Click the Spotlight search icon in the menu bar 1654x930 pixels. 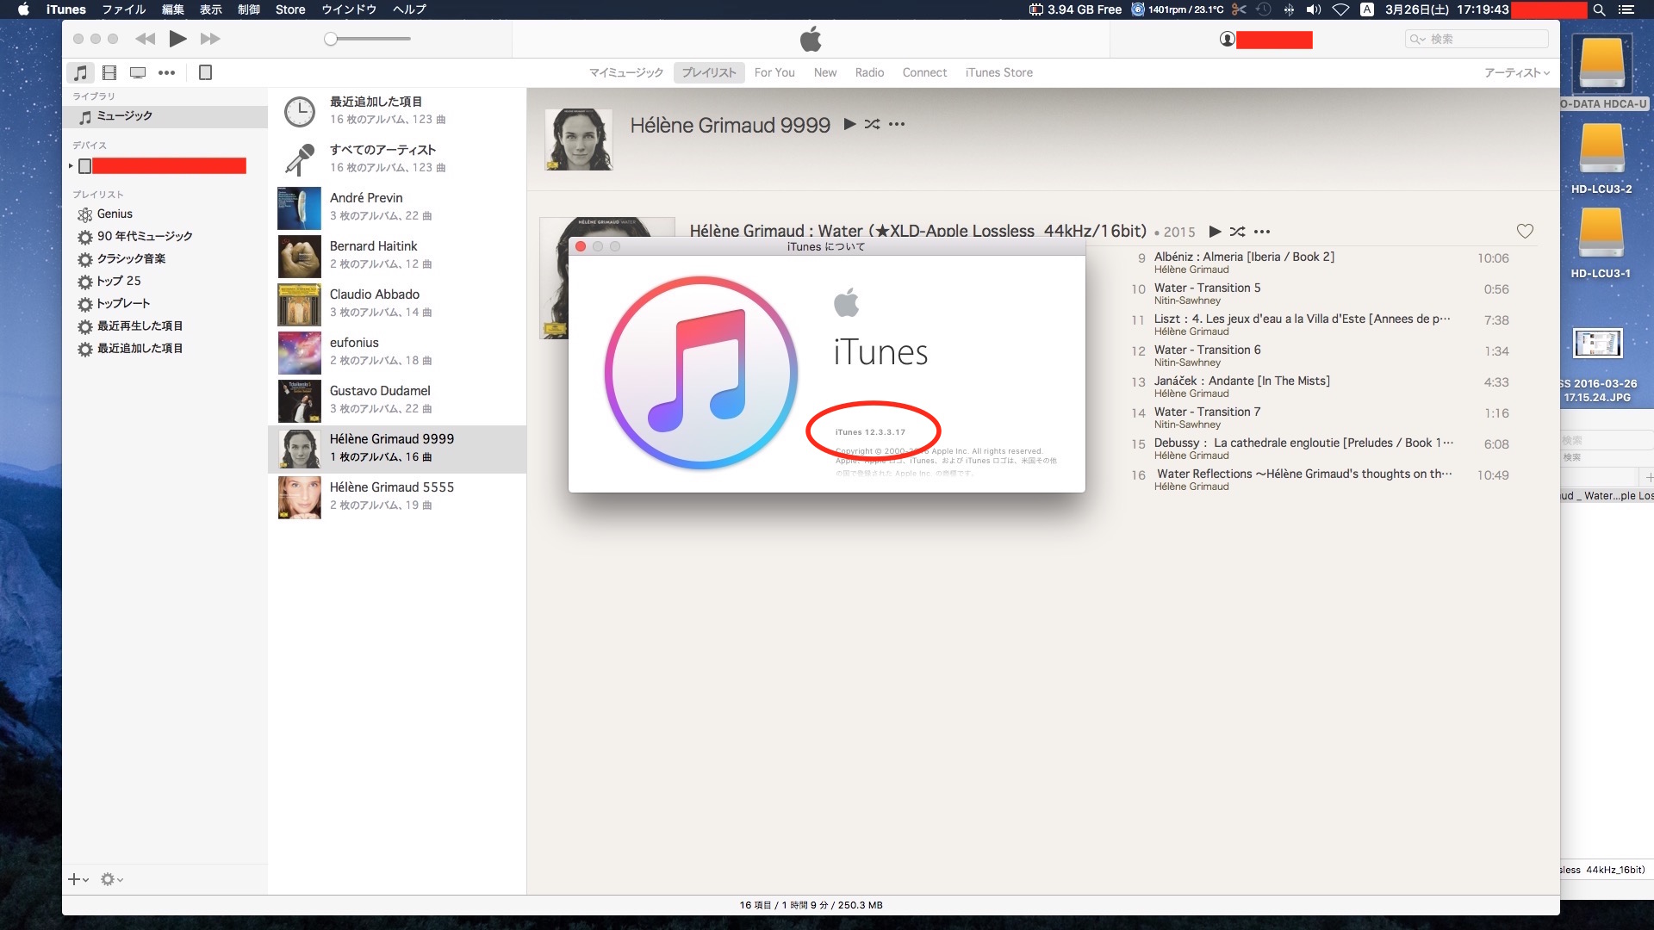pos(1599,9)
